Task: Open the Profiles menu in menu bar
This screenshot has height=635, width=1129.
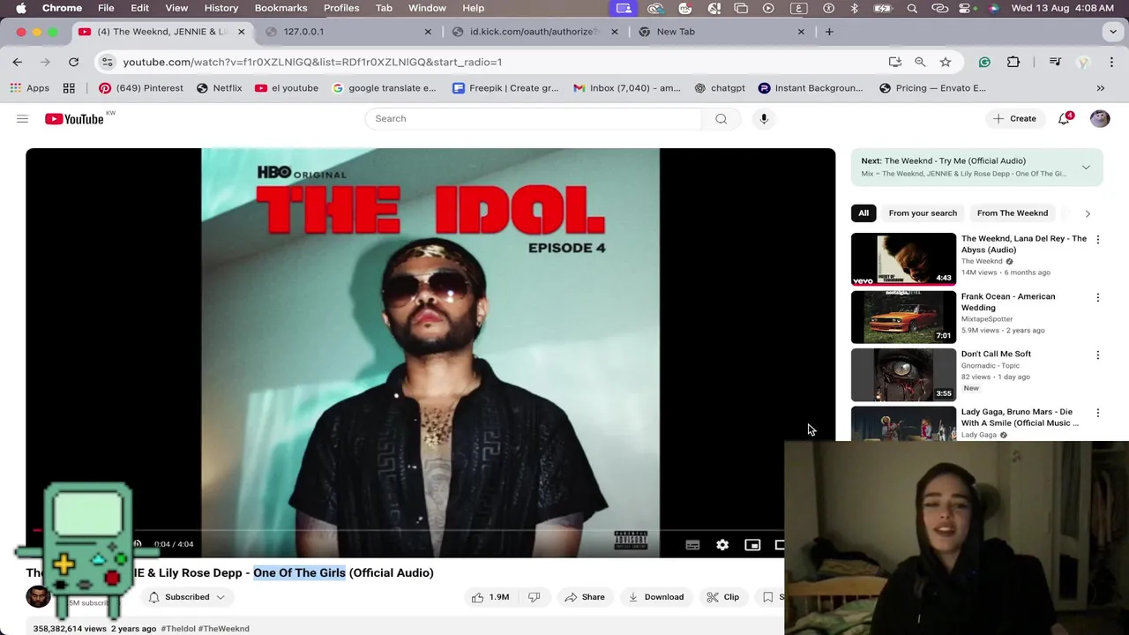Action: 341,8
